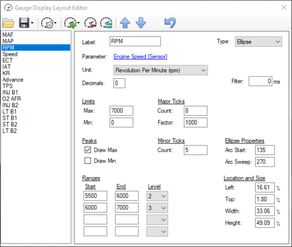
Task: Select O2 AFR in the gauge list
Action: point(12,99)
